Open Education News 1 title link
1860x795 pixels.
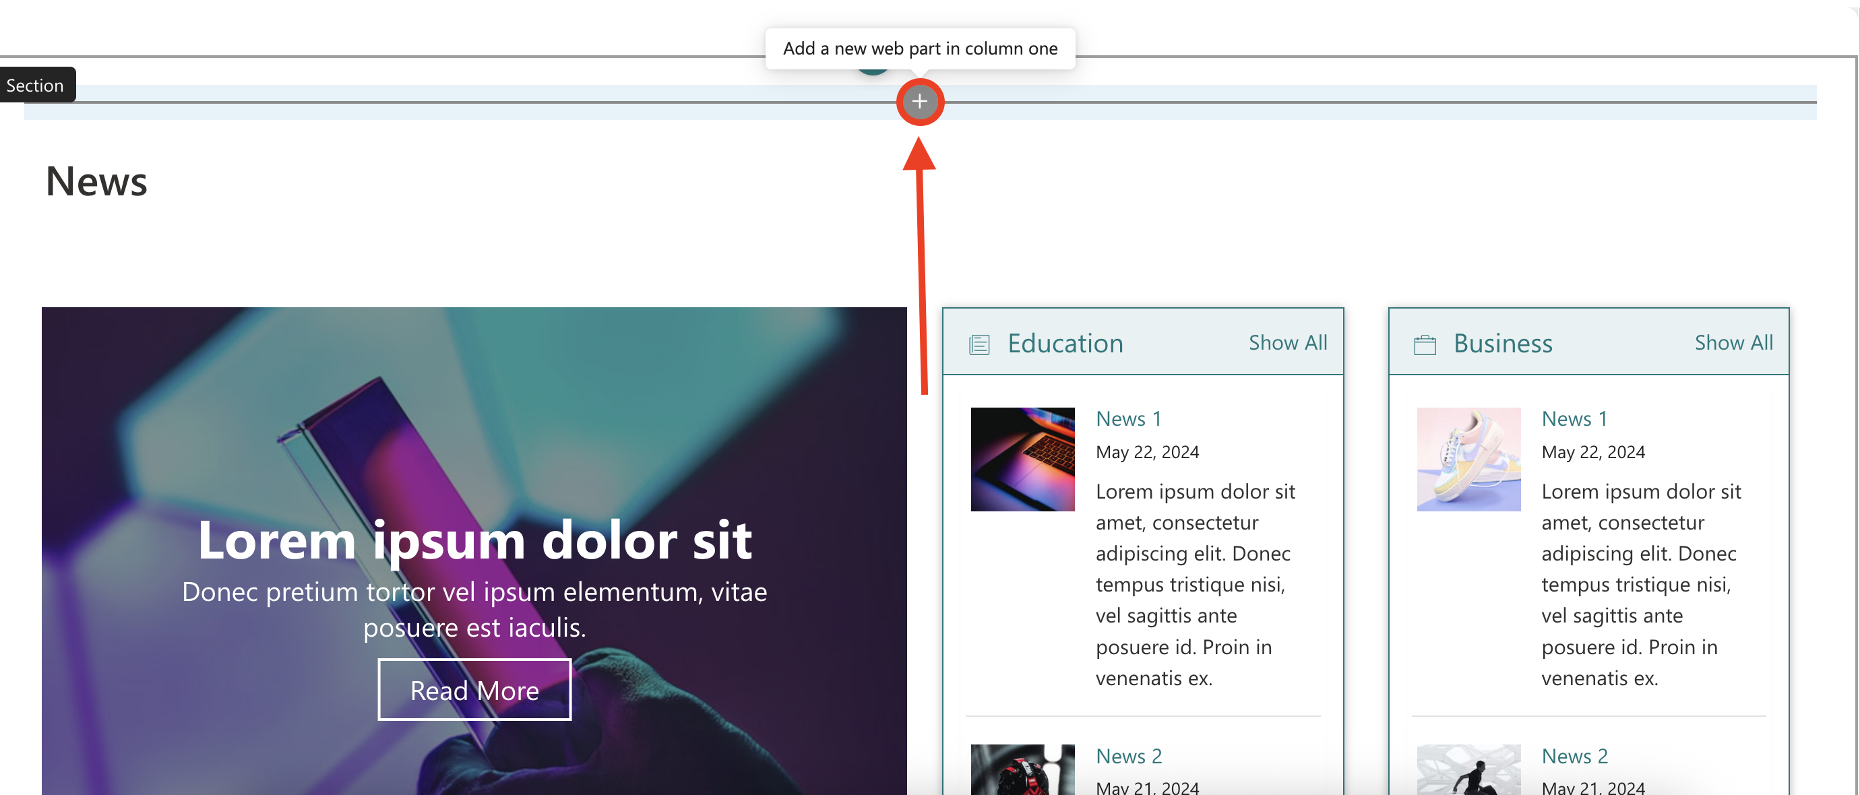[x=1128, y=419]
